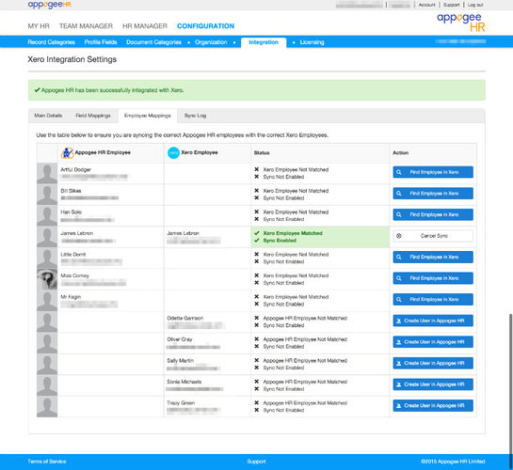Click James Lebron's avatar placeholder
This screenshot has width=513, height=470.
pyautogui.click(x=47, y=237)
